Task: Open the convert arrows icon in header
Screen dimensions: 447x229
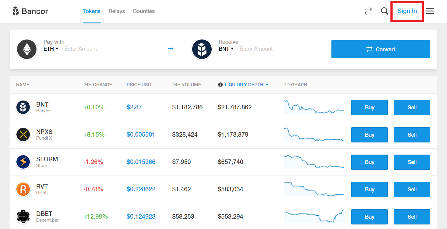Action: 368,11
